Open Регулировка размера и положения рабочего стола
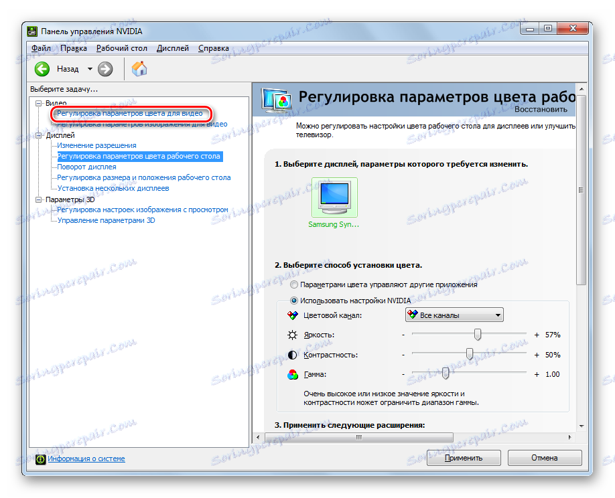The width and height of the screenshot is (615, 498). (x=143, y=177)
